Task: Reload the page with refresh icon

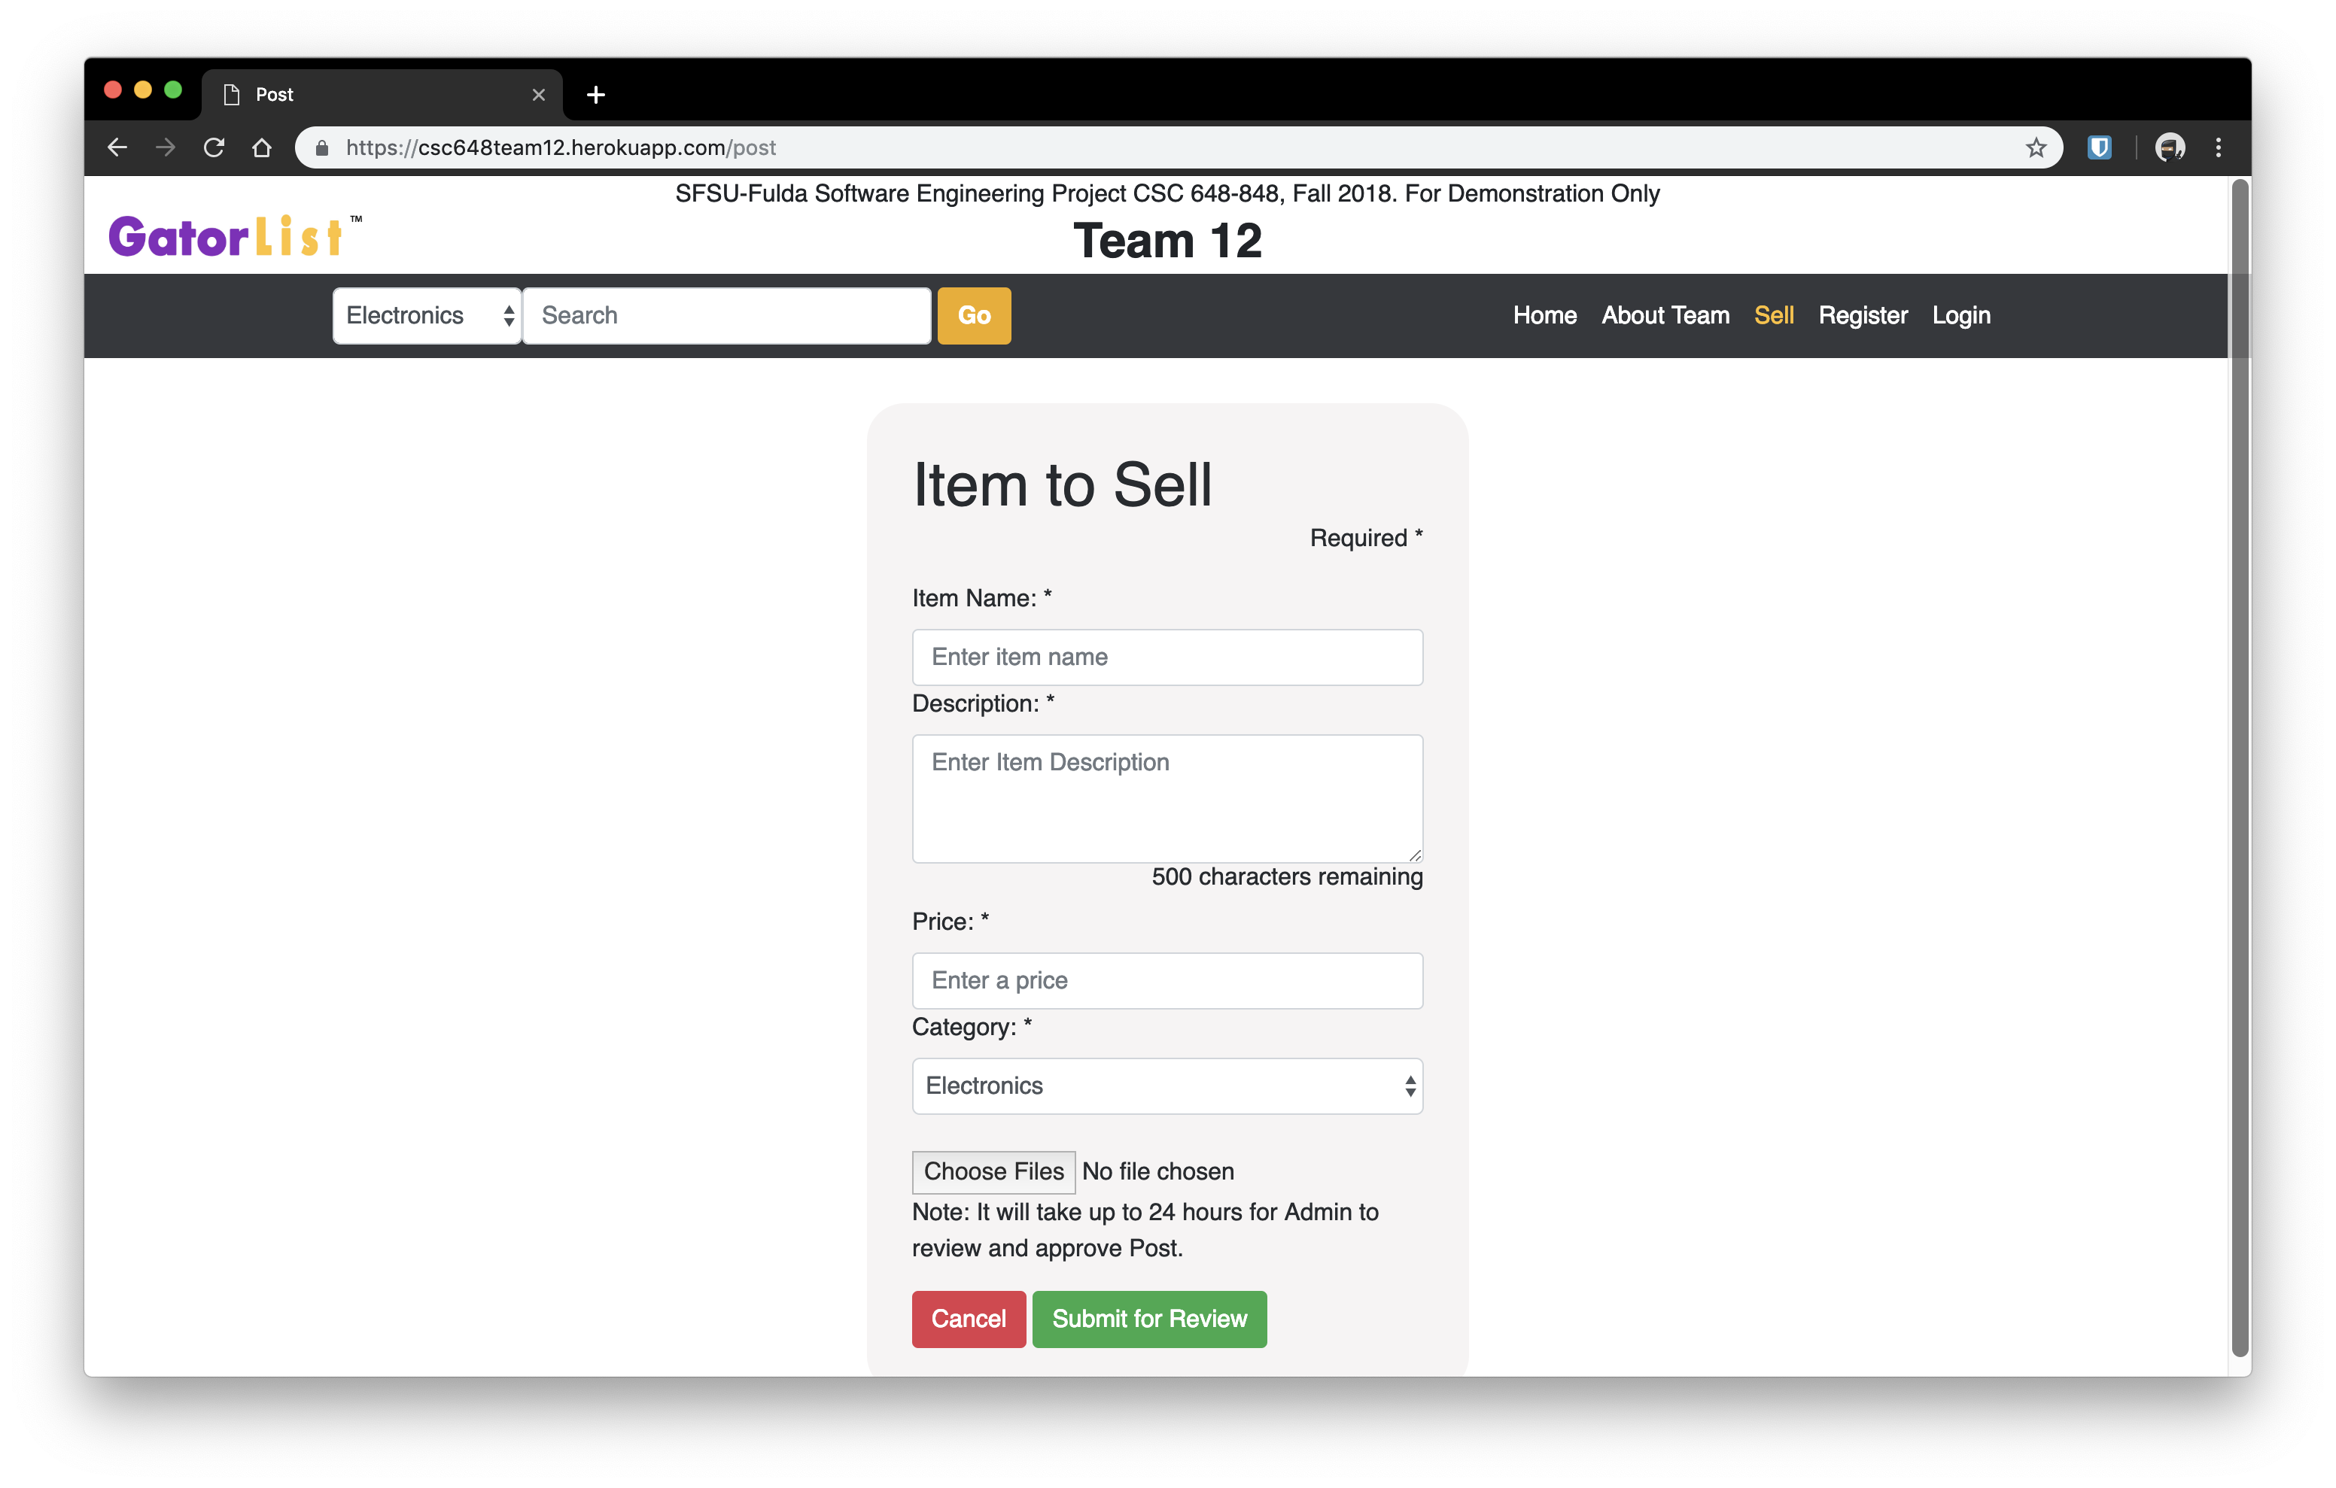Action: 214,147
